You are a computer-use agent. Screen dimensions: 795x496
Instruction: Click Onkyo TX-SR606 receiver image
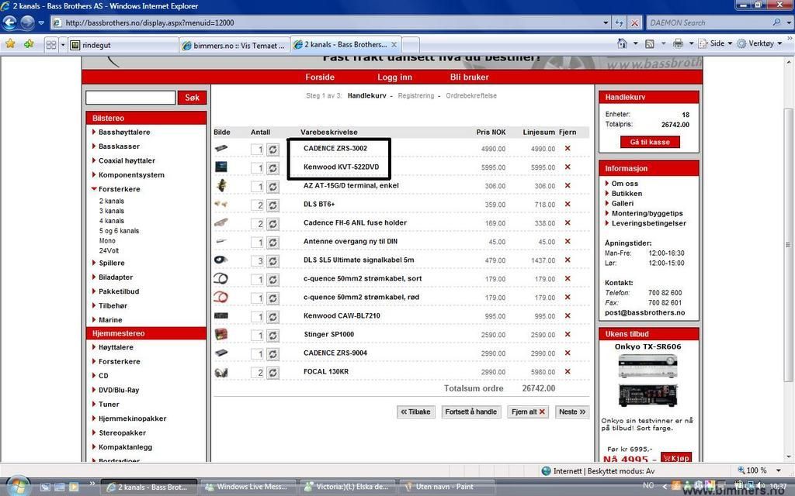click(x=647, y=380)
